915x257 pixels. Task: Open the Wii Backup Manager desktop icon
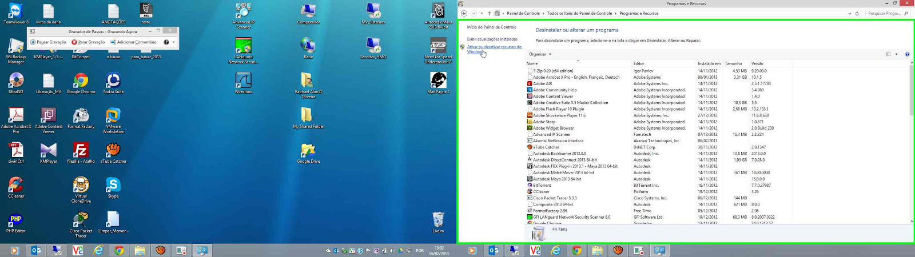coord(16,51)
